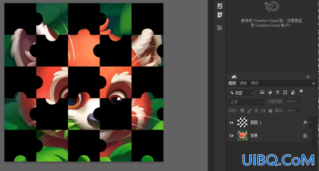
Task: Expand the fx effects list on 图层 1
Action: pos(310,123)
